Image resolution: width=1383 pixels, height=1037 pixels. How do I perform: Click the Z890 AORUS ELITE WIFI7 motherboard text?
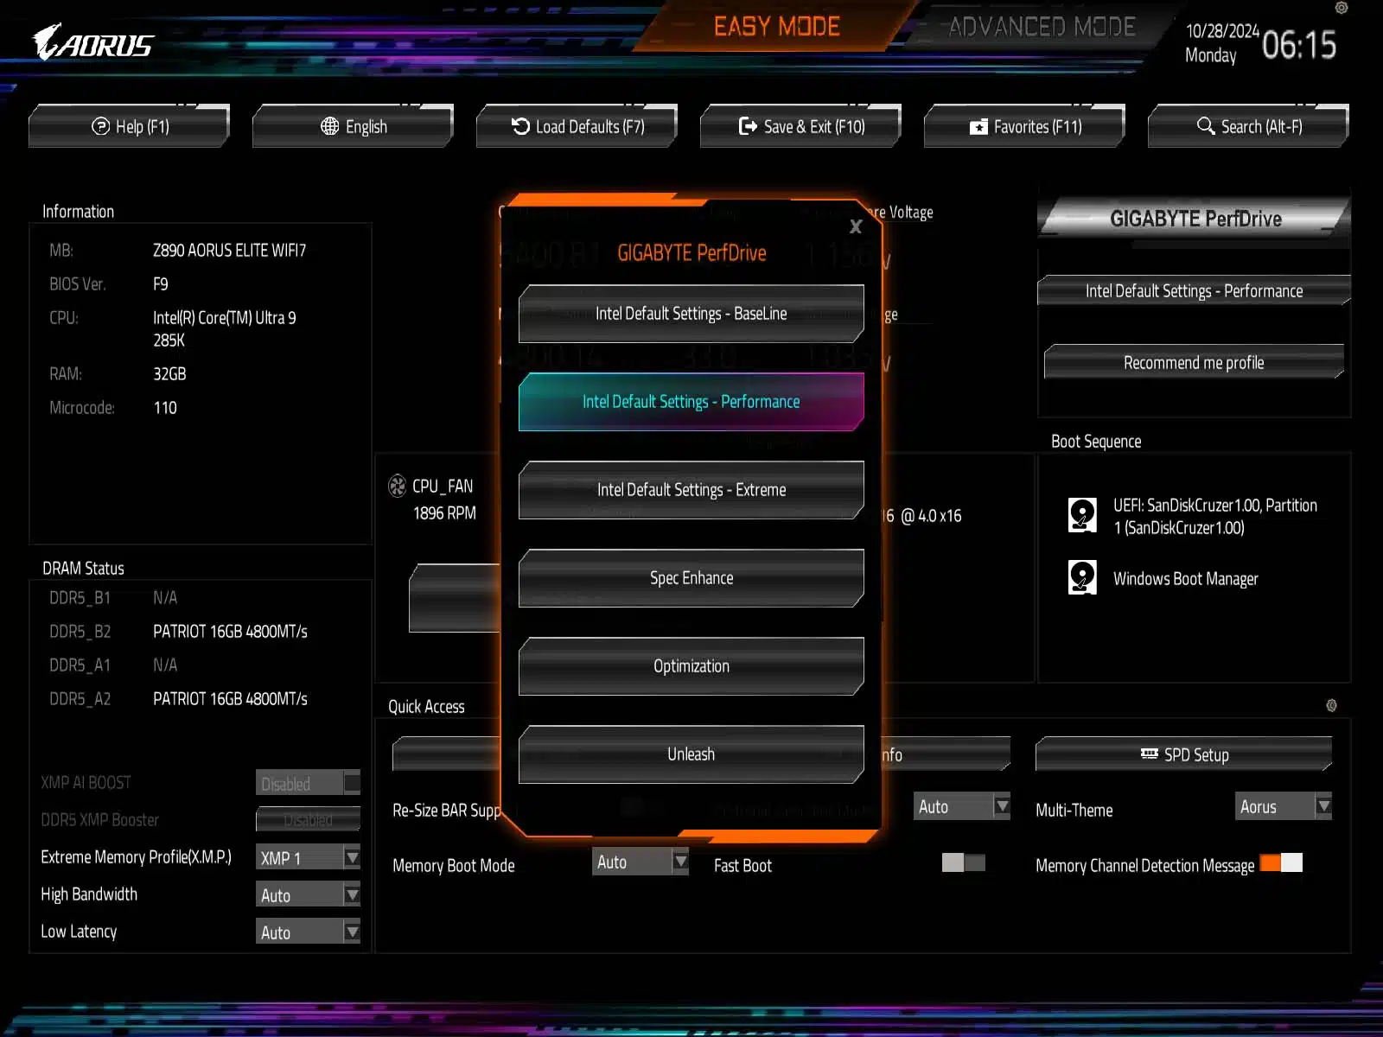click(x=229, y=251)
